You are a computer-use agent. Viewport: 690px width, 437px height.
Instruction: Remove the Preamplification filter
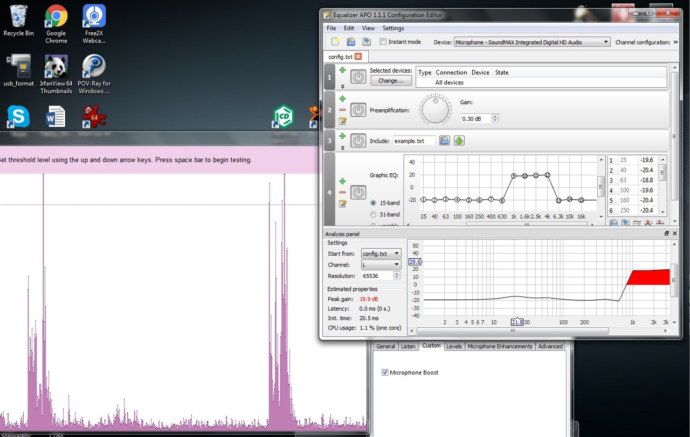pos(342,110)
